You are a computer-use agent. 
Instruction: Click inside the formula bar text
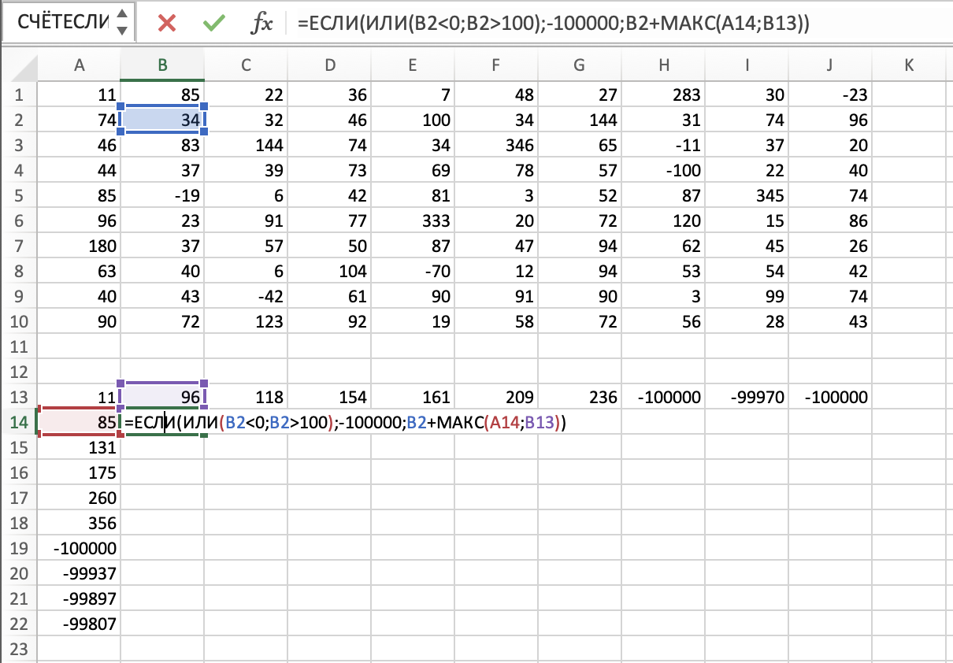point(551,24)
